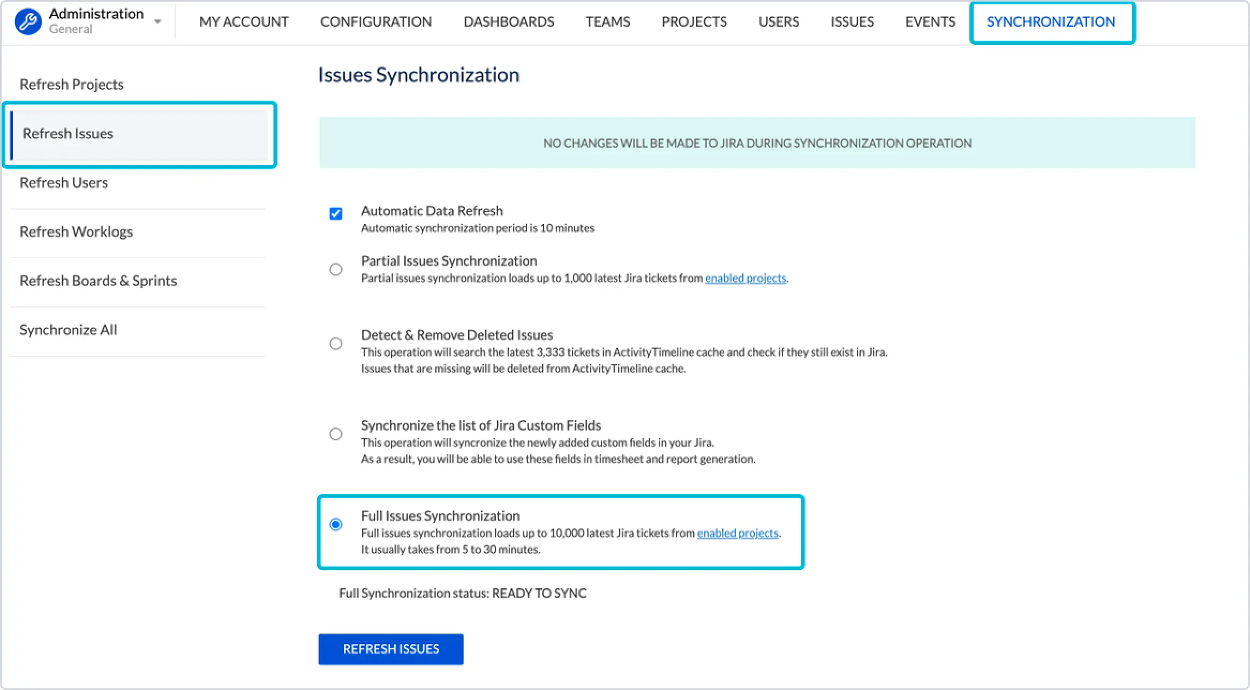The height and width of the screenshot is (690, 1250).
Task: Go to the Configuration tab
Action: [376, 22]
